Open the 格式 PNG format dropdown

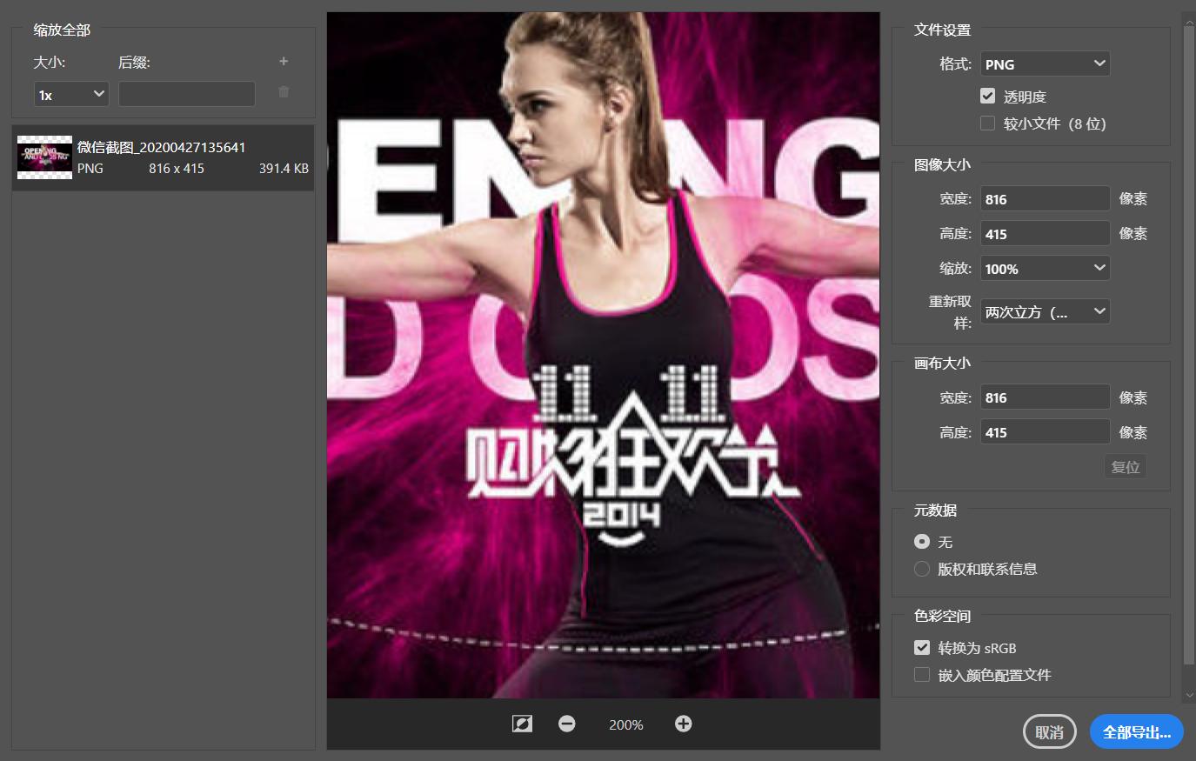click(1045, 63)
